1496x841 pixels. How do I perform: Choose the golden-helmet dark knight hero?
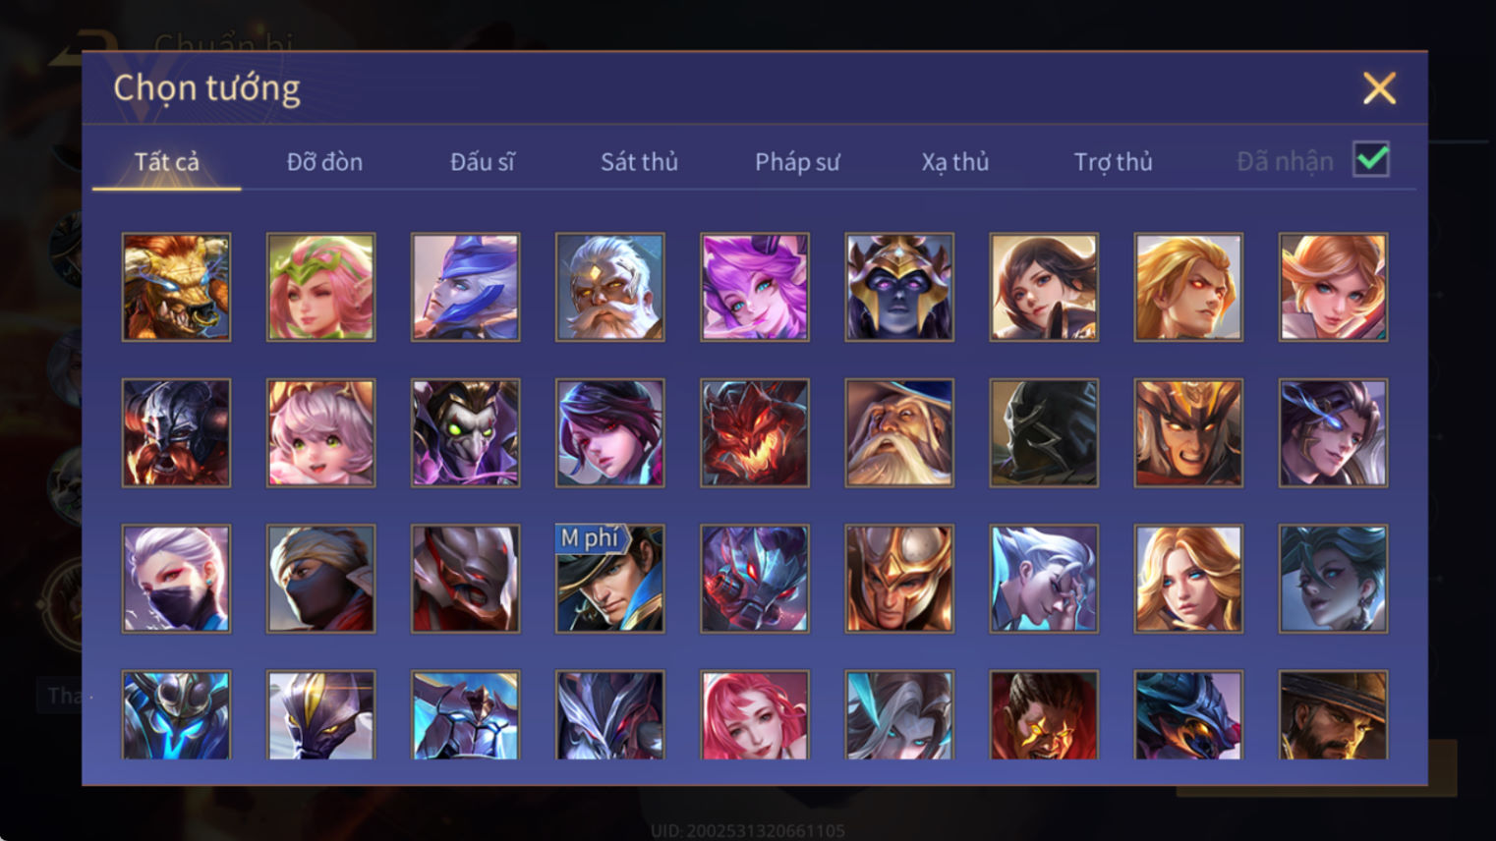[x=898, y=287]
